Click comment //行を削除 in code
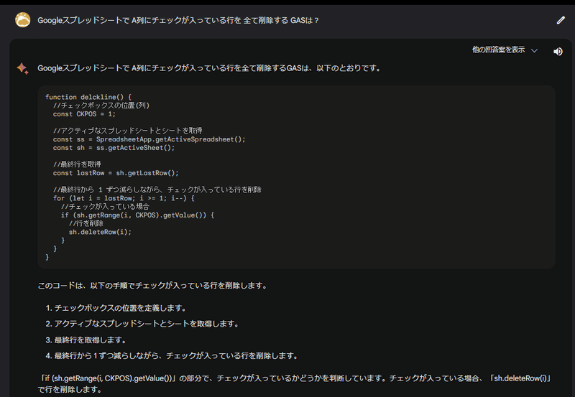This screenshot has width=575, height=397. [x=86, y=223]
